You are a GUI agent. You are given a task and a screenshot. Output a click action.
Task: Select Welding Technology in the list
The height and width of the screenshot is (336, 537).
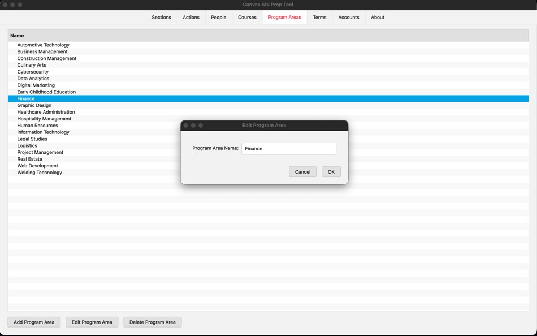click(38, 173)
